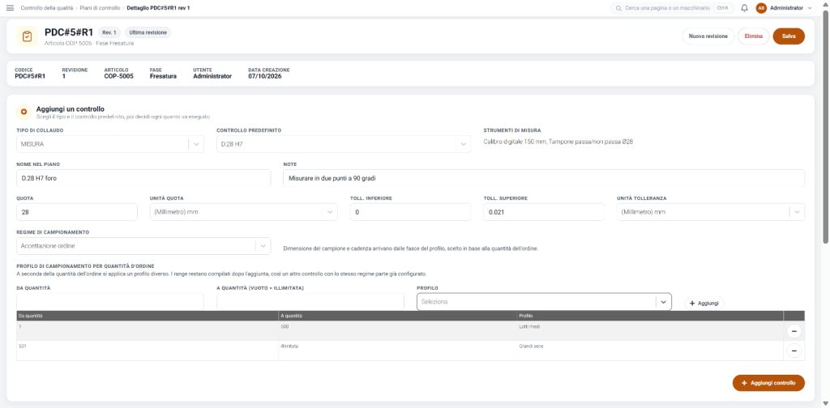Image resolution: width=830 pixels, height=408 pixels.
Task: Click the clipboard plan icon beside PDC#5#R1
Action: pyautogui.click(x=27, y=36)
